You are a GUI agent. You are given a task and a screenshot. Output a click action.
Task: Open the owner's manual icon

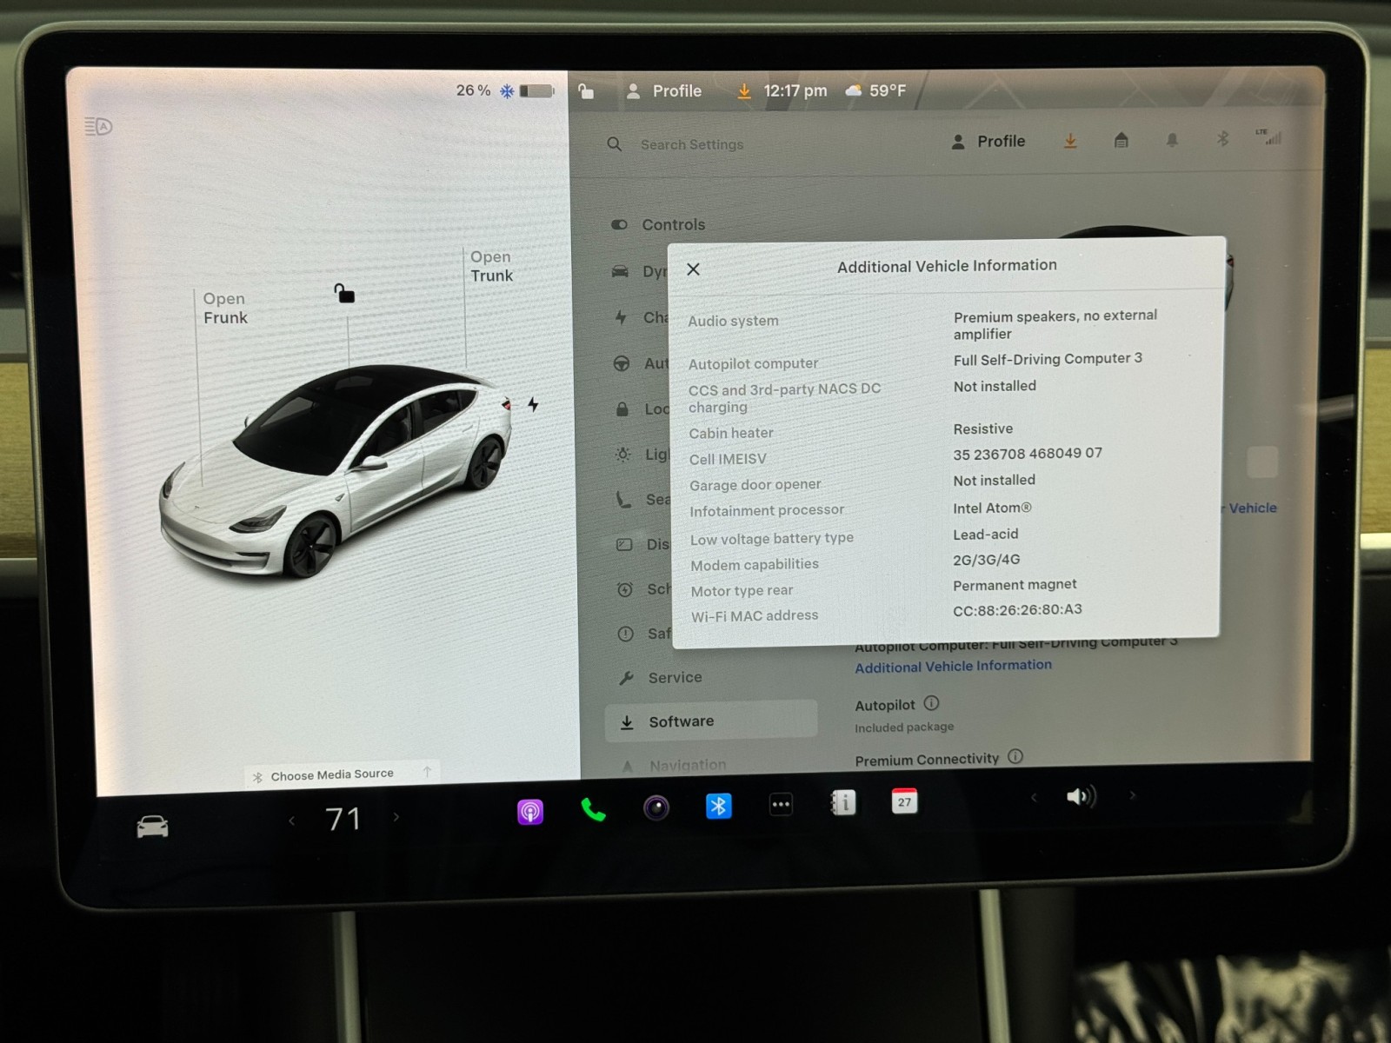(842, 803)
